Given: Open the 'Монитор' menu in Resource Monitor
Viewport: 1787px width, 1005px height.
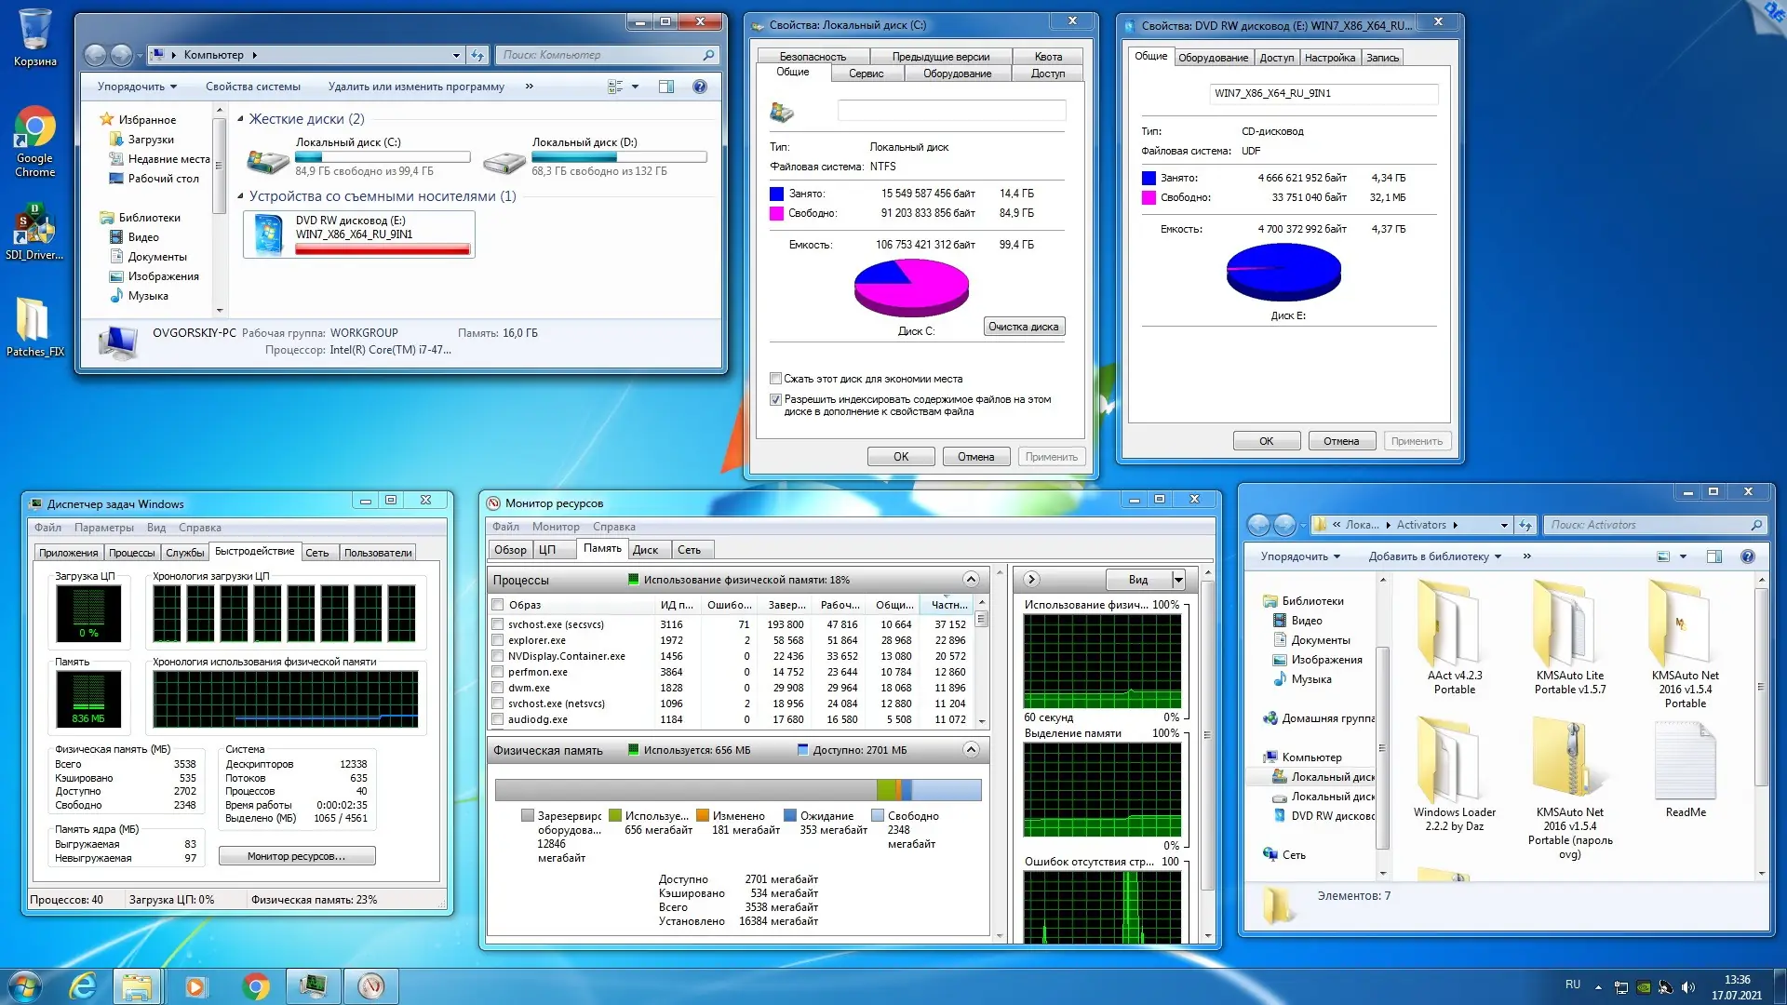Looking at the screenshot, I should pyautogui.click(x=556, y=527).
